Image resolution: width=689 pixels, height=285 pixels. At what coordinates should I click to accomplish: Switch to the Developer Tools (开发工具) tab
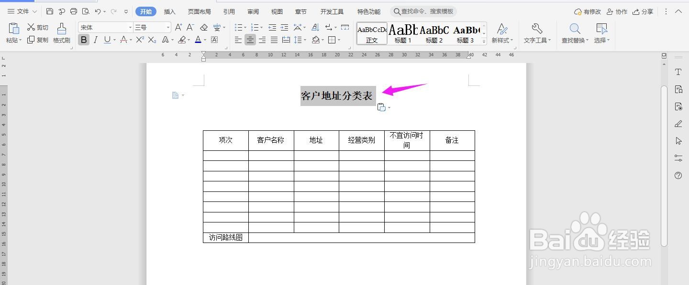[332, 11]
